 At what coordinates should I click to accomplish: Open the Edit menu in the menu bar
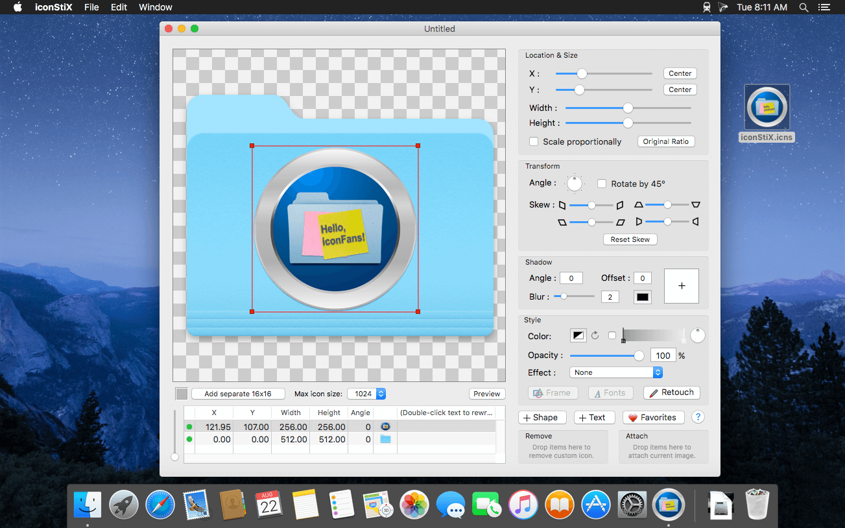point(119,7)
